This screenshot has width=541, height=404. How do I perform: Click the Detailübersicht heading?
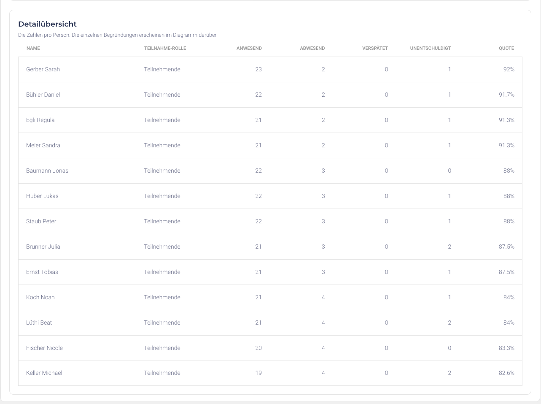[47, 24]
